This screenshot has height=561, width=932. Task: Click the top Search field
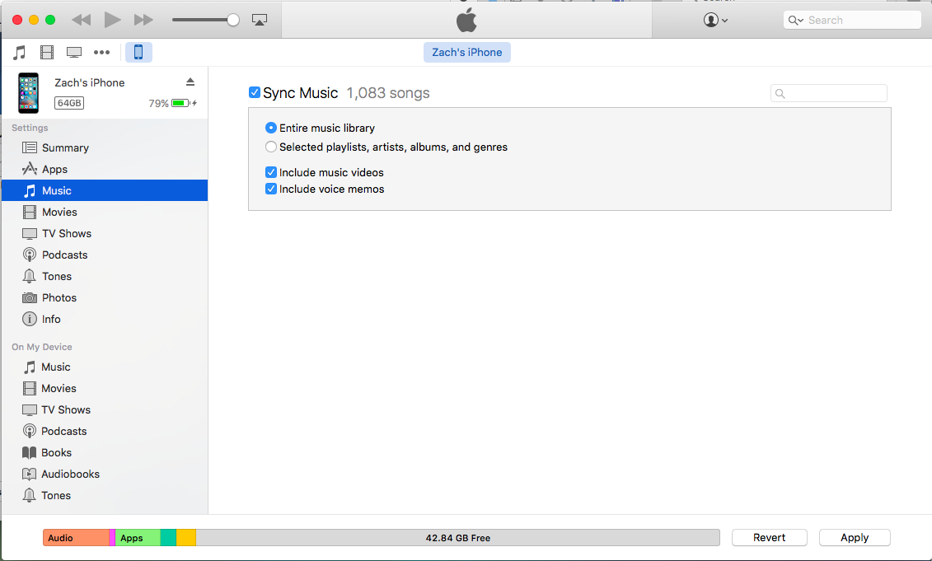(x=852, y=20)
